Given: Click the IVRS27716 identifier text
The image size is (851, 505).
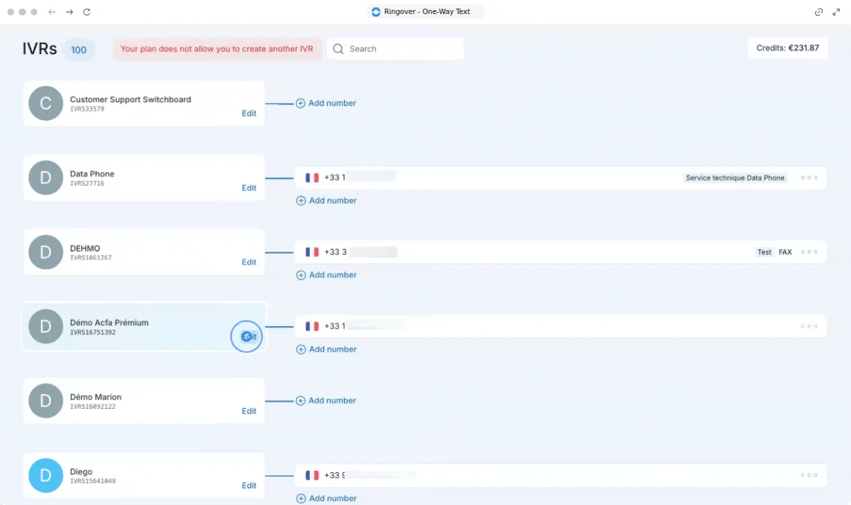Looking at the screenshot, I should (x=88, y=183).
